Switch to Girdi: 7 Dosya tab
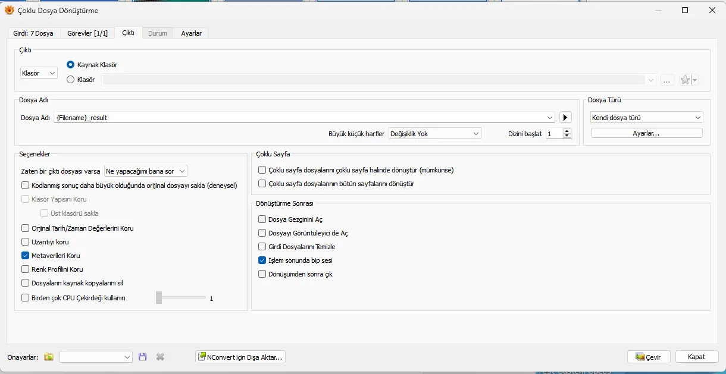This screenshot has width=726, height=374. [x=33, y=33]
